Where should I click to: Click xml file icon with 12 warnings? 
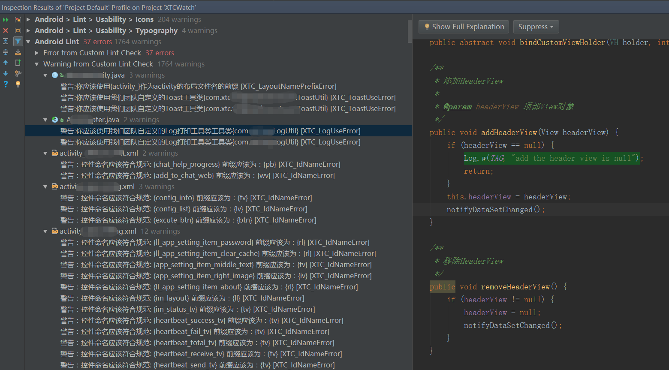55,231
